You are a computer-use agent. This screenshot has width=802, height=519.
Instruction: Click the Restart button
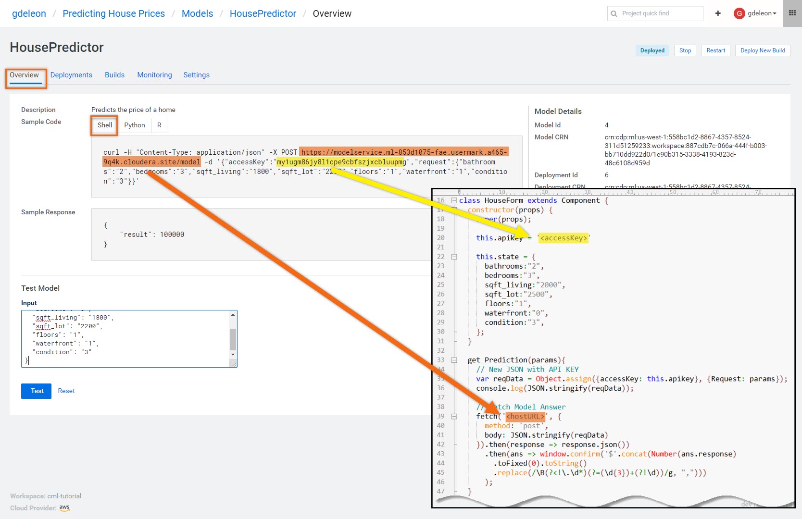point(715,50)
